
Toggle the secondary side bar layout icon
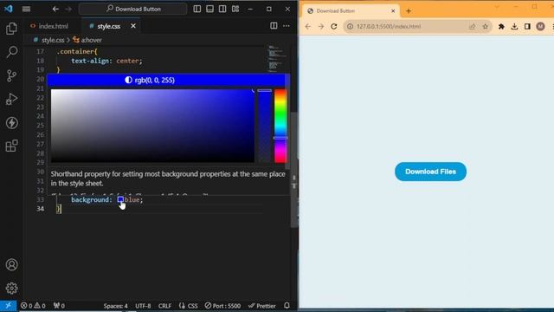[222, 9]
